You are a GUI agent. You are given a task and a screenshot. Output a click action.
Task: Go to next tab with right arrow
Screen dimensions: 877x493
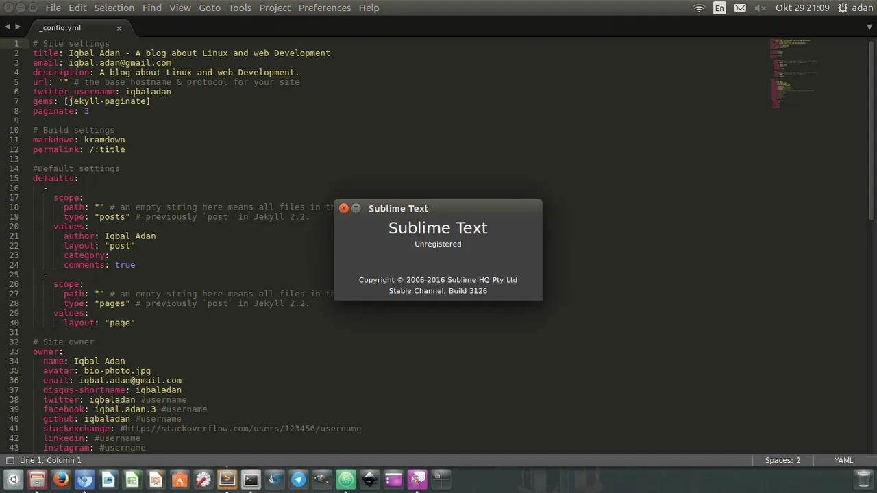point(18,27)
